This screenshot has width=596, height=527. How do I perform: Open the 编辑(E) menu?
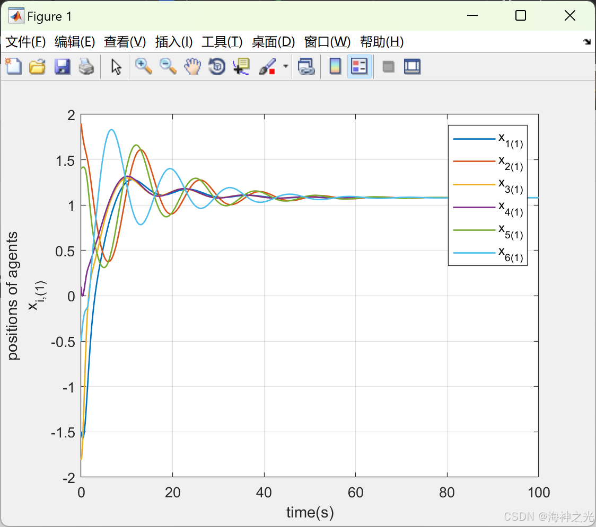(x=74, y=42)
